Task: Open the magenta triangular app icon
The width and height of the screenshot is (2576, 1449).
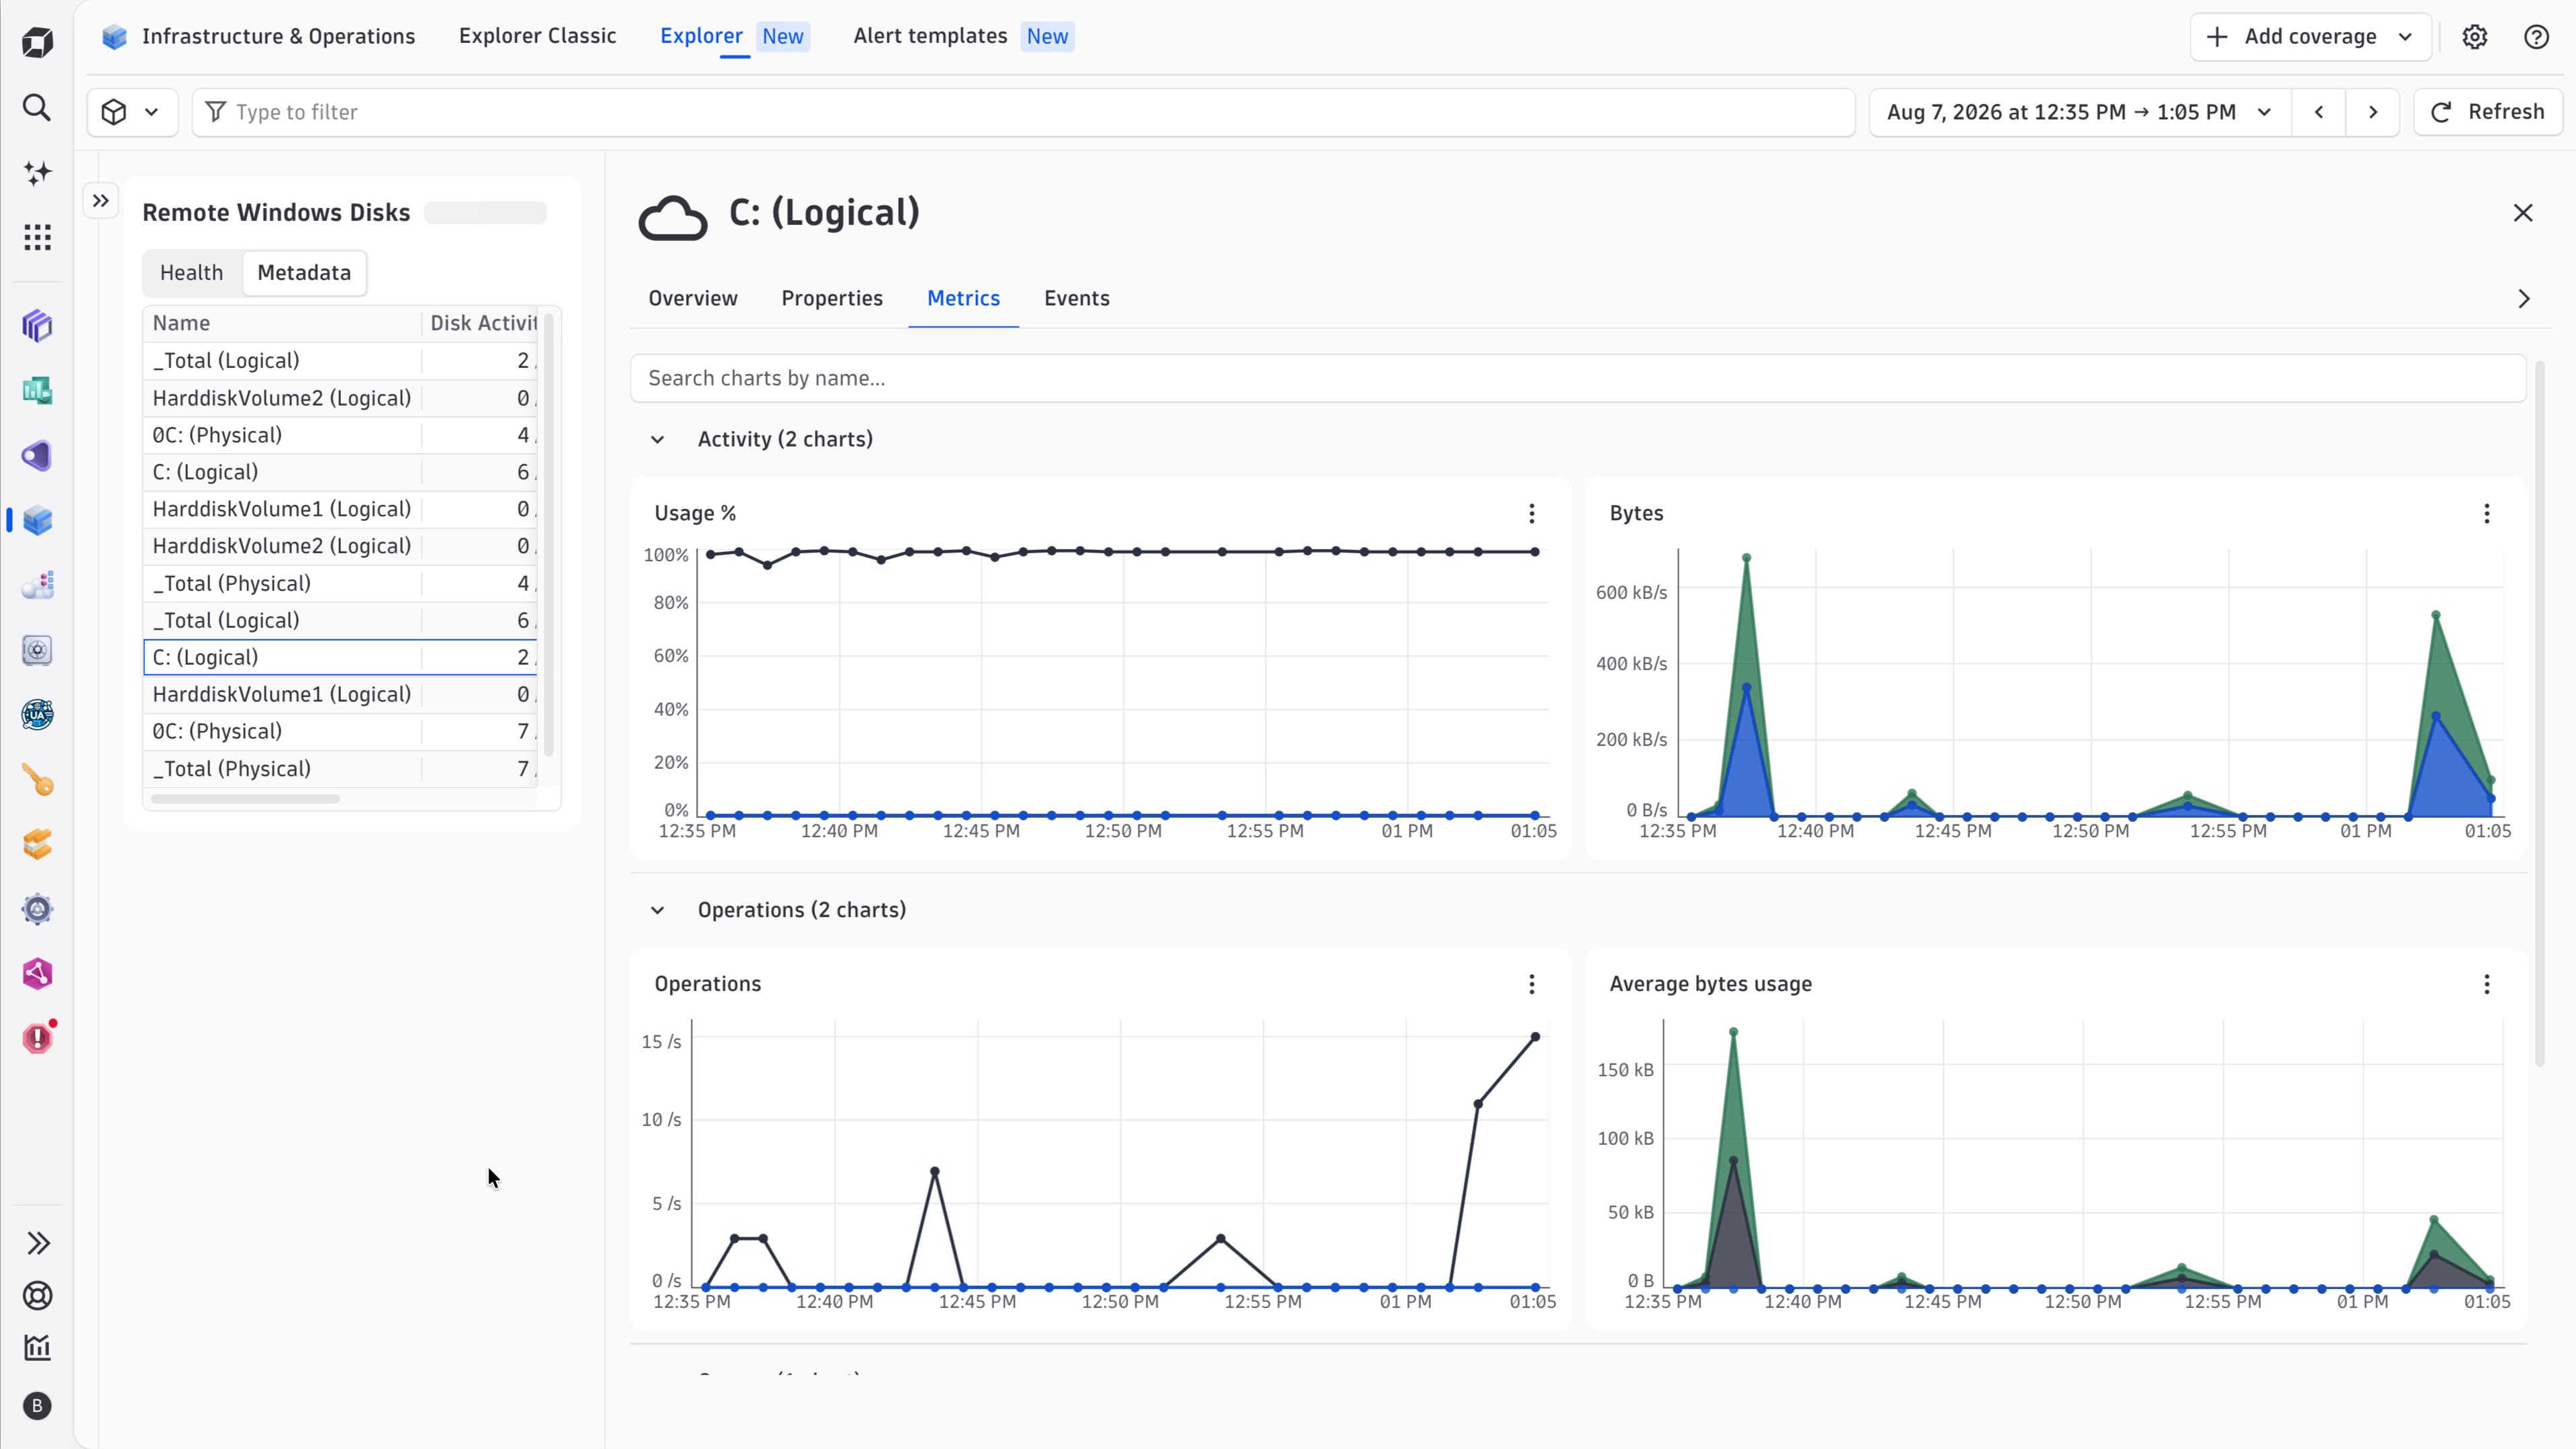Action: tap(37, 974)
